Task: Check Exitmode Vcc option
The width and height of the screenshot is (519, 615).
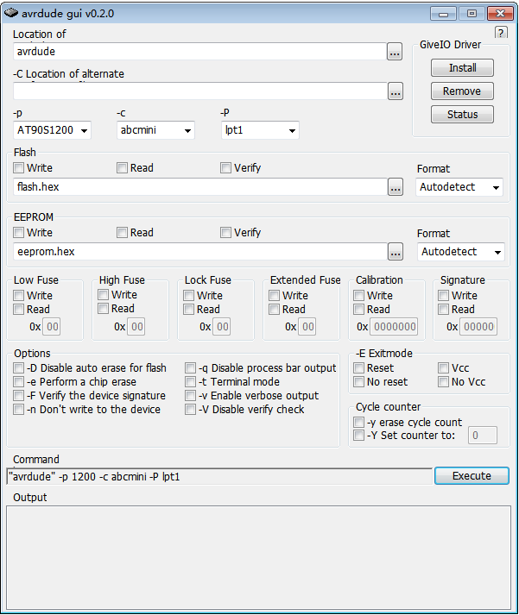Action: 444,368
